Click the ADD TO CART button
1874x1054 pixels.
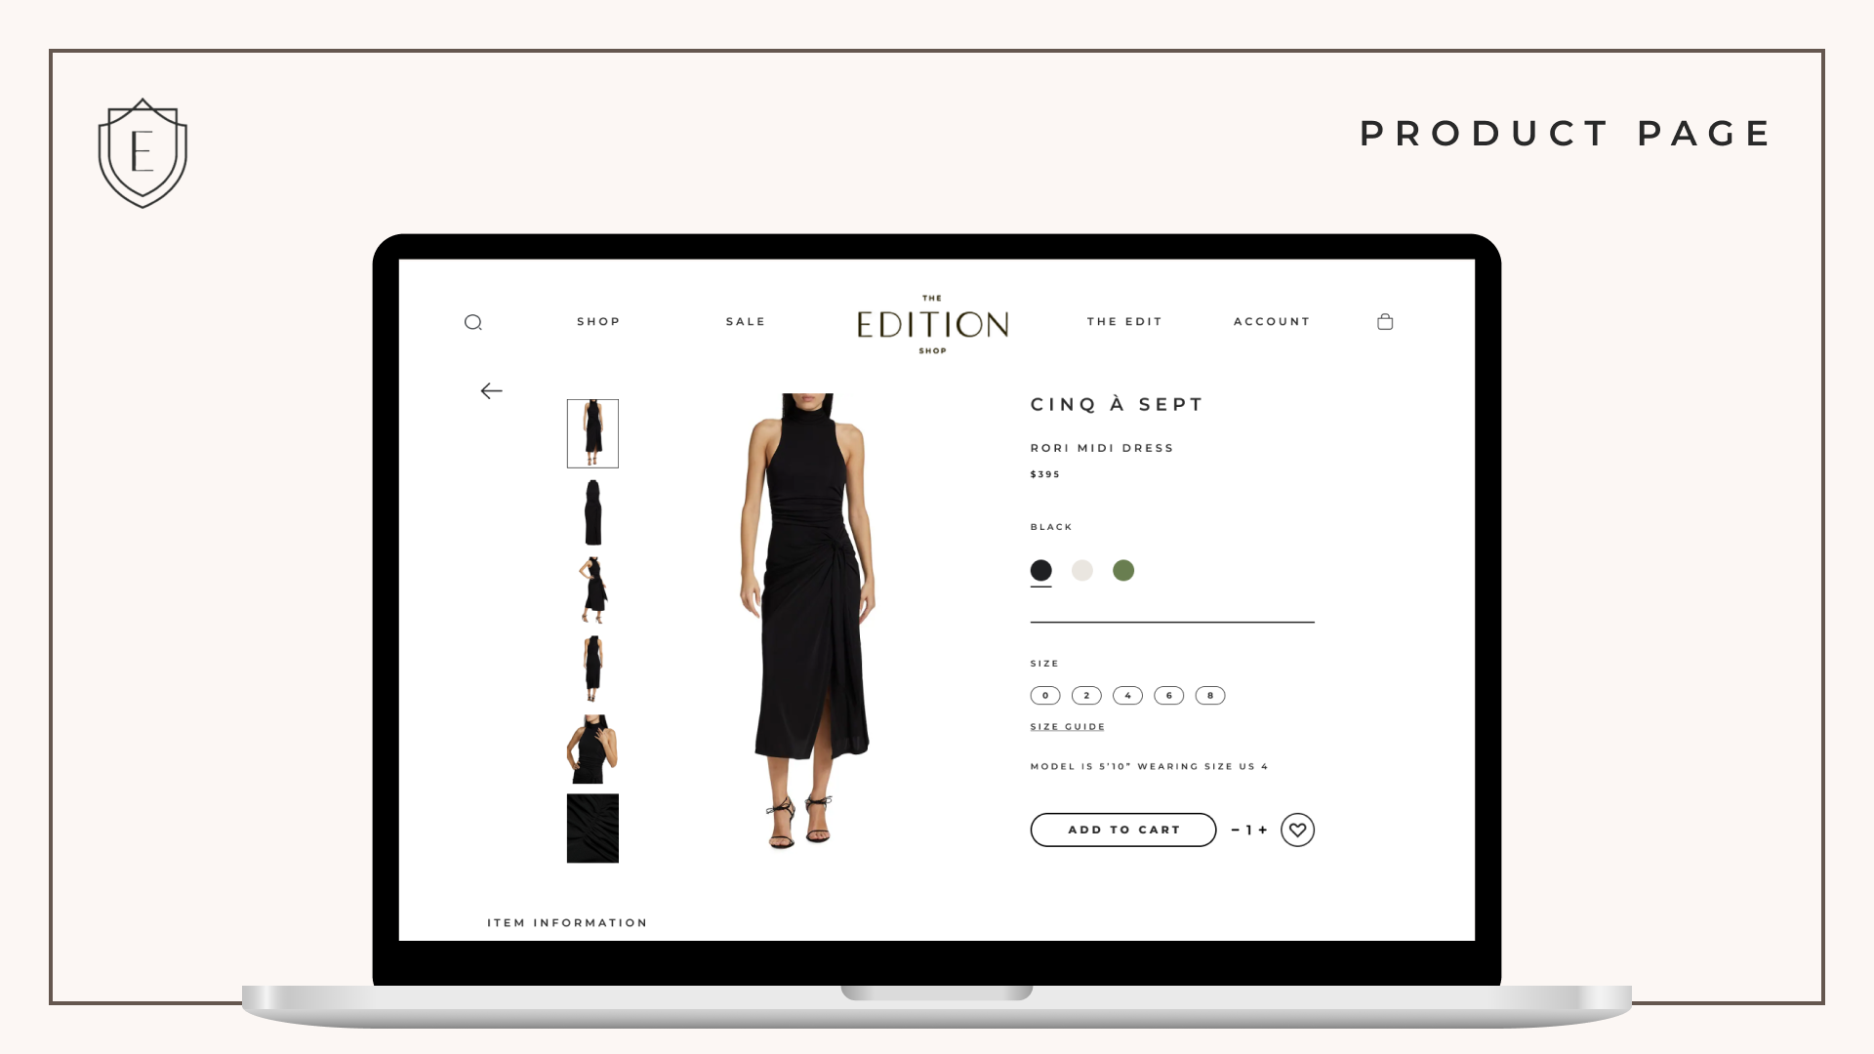click(x=1123, y=830)
